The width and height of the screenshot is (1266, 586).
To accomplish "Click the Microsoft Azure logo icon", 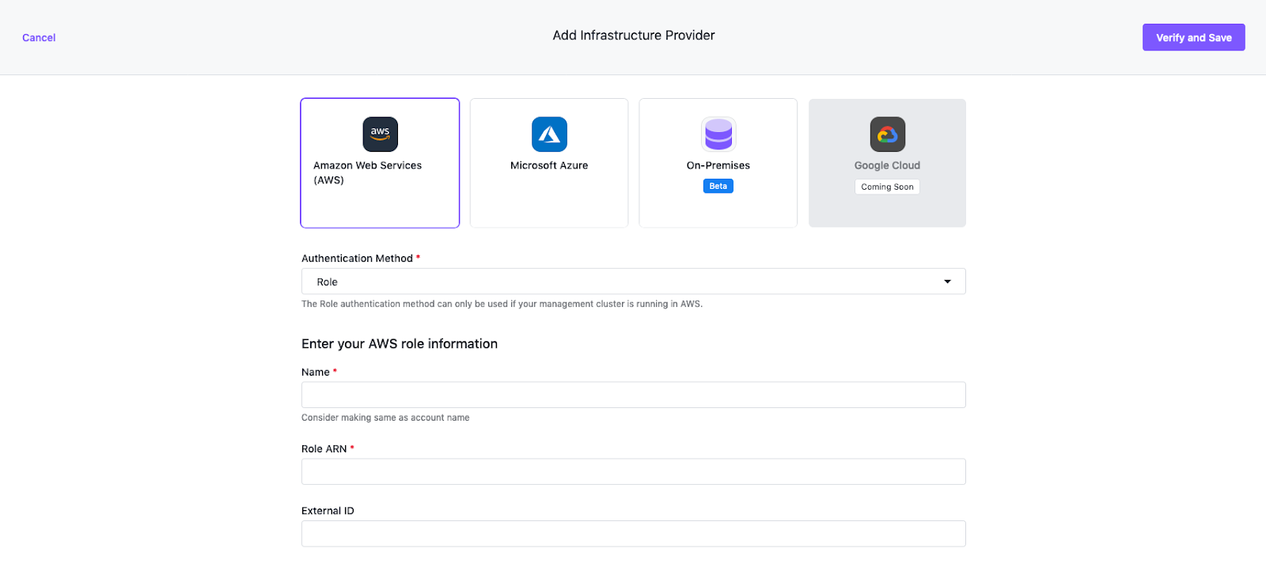I will 549,134.
